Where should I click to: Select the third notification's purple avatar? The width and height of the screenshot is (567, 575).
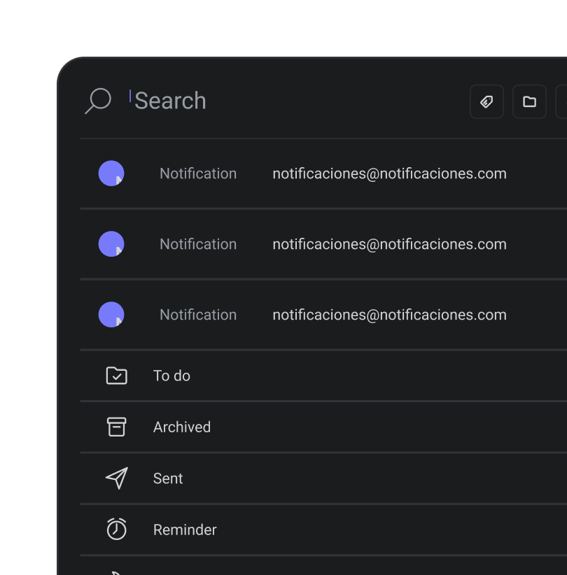coord(111,315)
